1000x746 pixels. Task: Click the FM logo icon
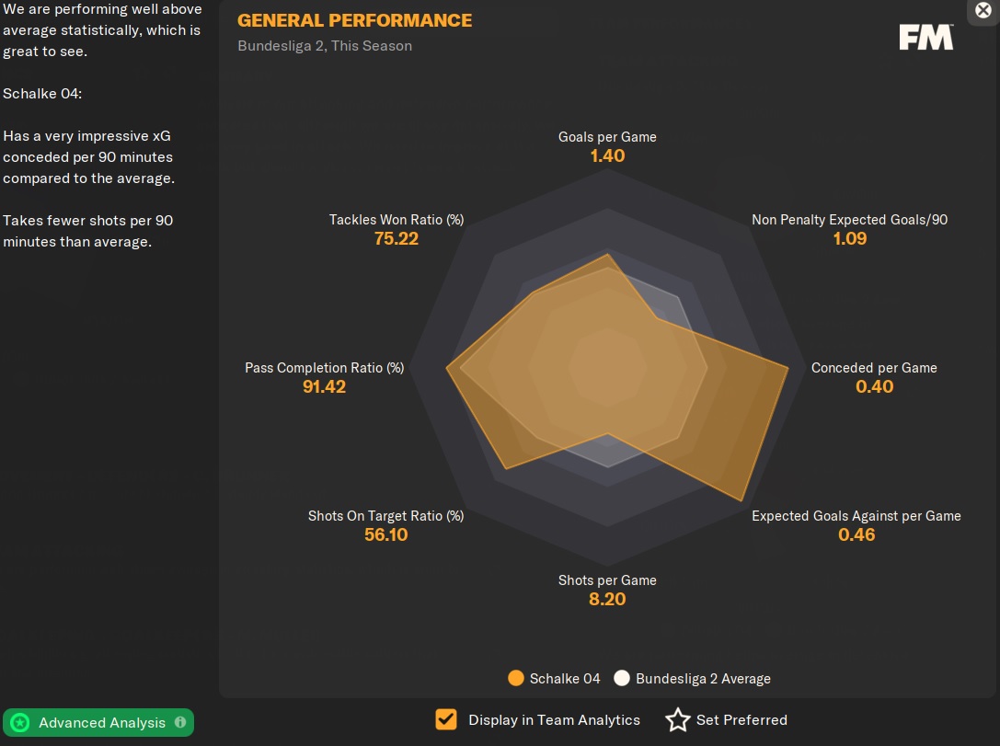925,37
